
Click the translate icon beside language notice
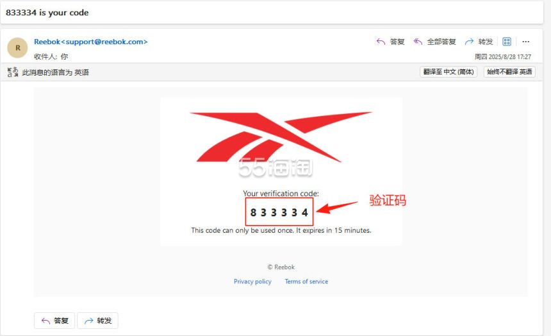point(13,72)
